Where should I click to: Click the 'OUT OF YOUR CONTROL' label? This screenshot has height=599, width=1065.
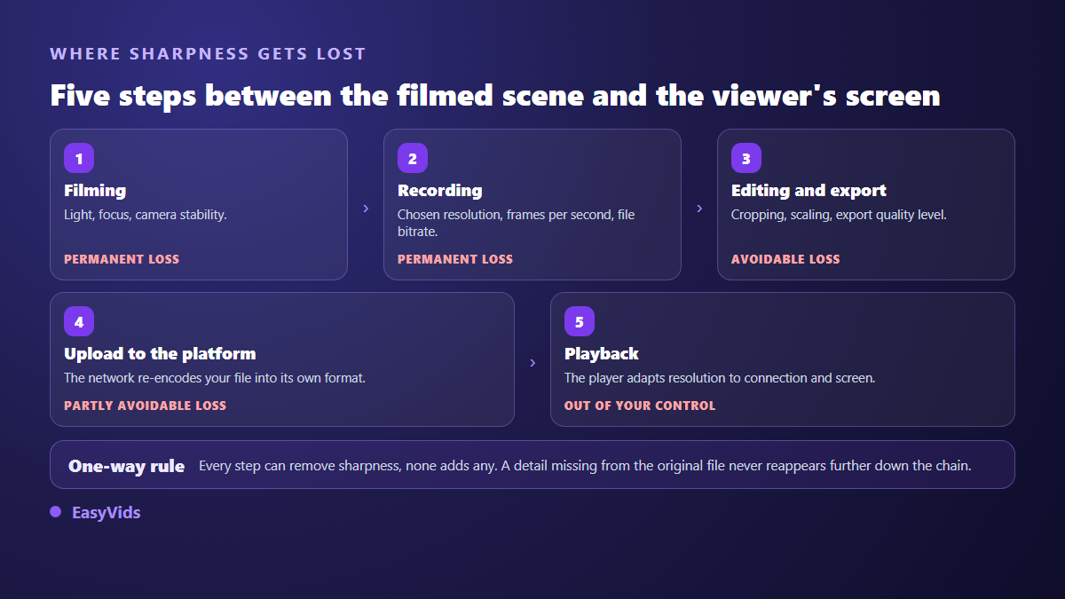coord(640,406)
